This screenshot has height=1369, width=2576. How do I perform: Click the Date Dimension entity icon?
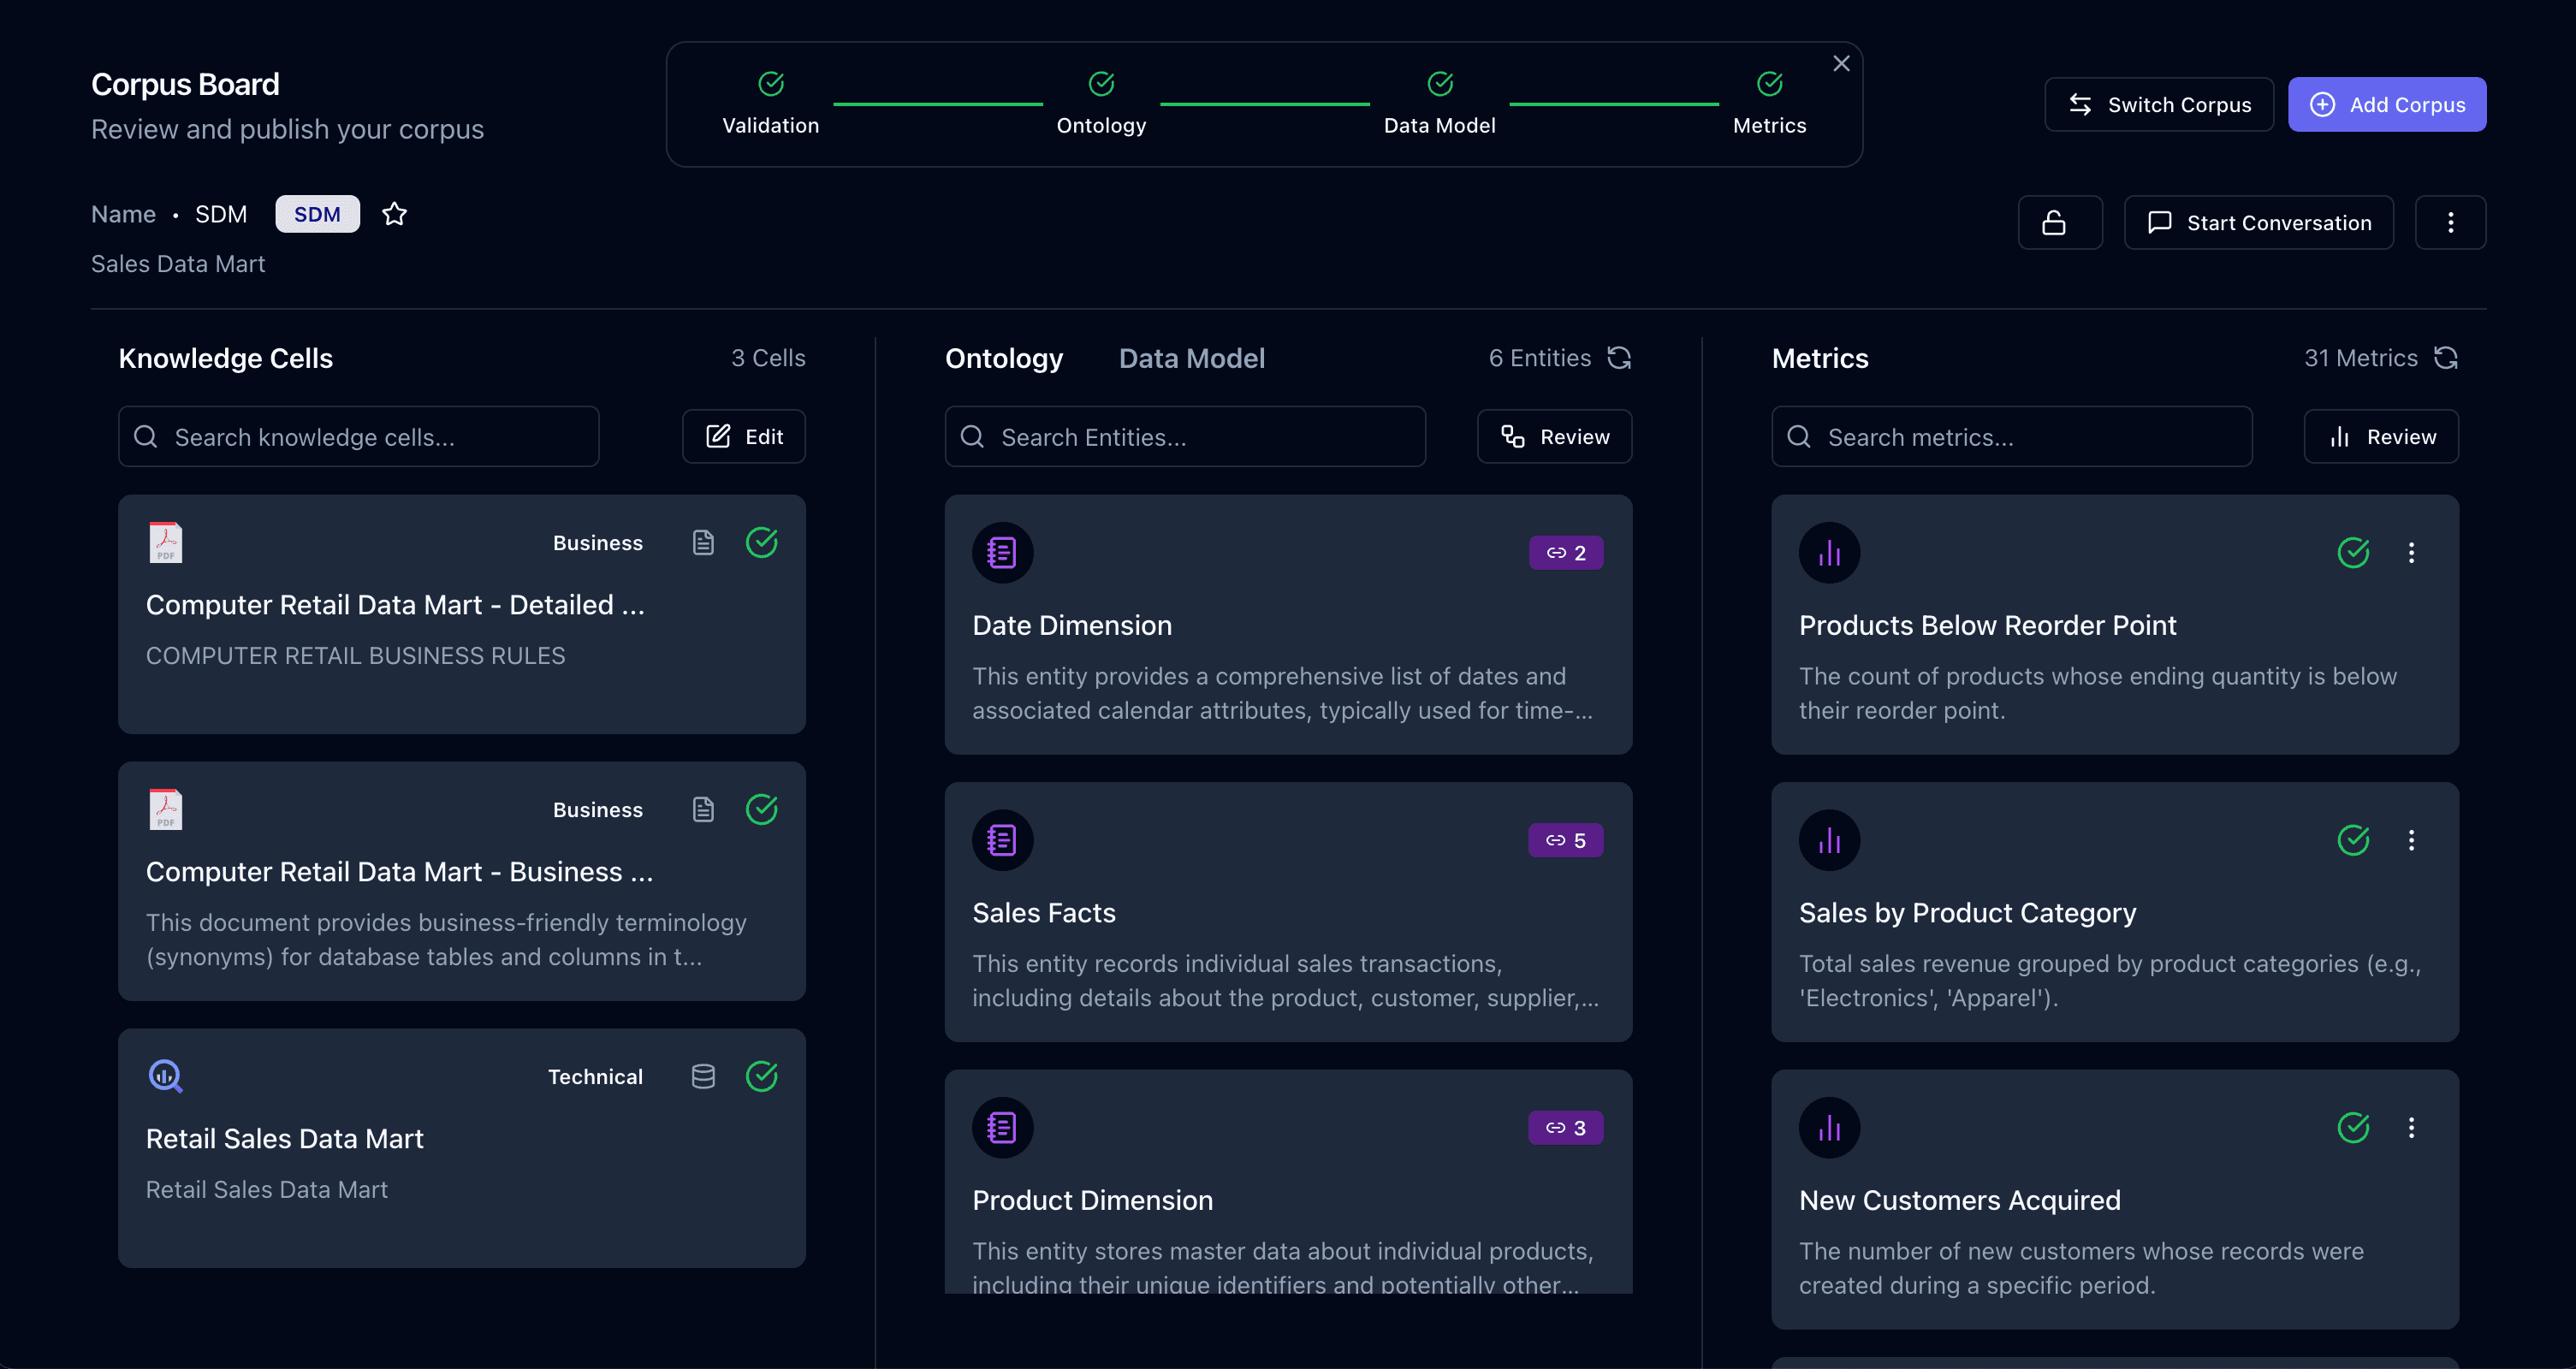click(1002, 552)
